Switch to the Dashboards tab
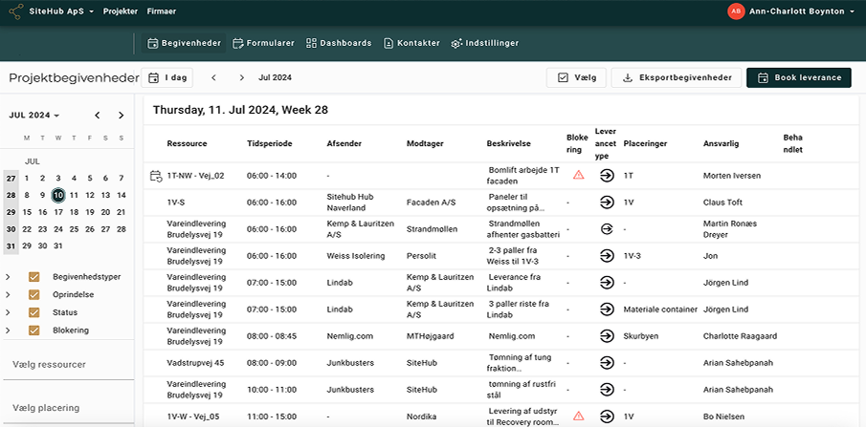 click(339, 43)
